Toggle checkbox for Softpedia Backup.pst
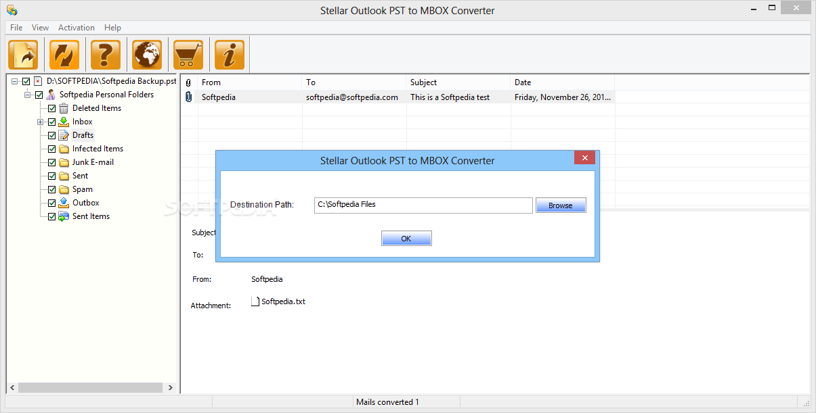The height and width of the screenshot is (413, 816). pyautogui.click(x=26, y=81)
